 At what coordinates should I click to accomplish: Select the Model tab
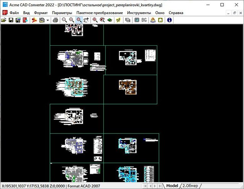click(x=172, y=186)
